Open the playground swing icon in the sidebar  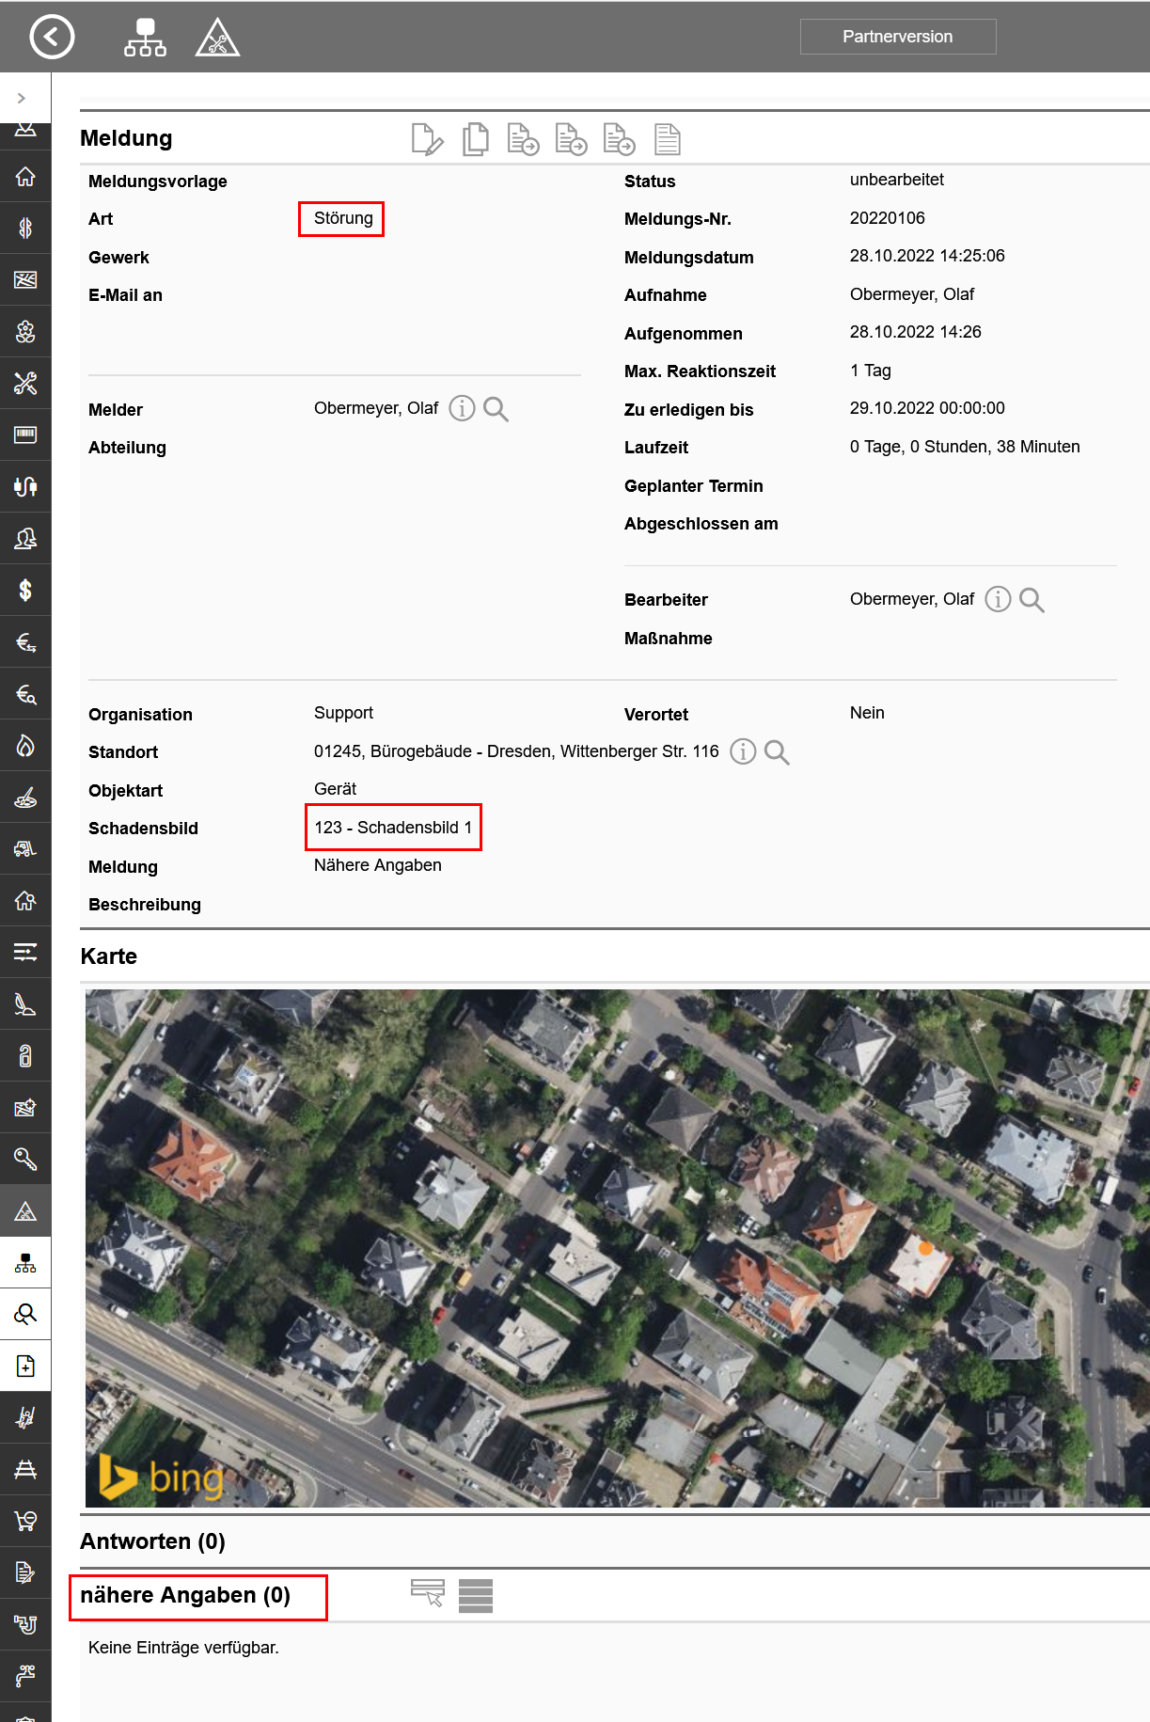25,1417
